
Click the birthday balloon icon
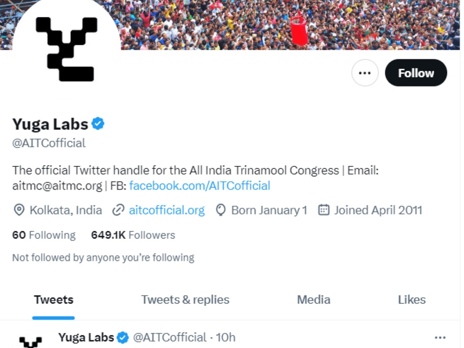pos(221,210)
